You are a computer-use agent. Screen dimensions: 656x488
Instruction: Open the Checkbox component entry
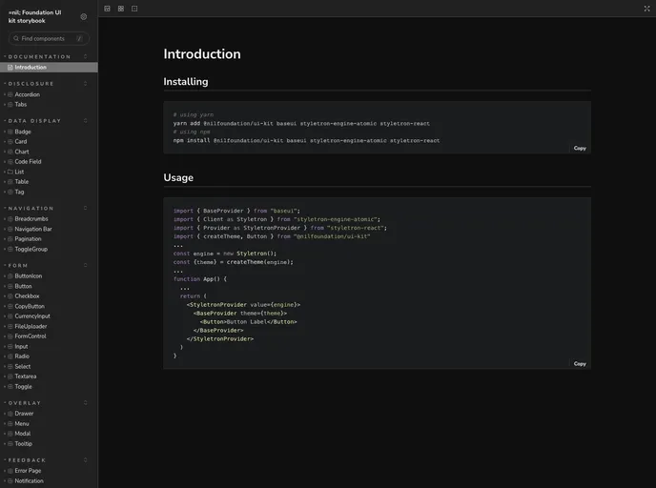pos(27,296)
